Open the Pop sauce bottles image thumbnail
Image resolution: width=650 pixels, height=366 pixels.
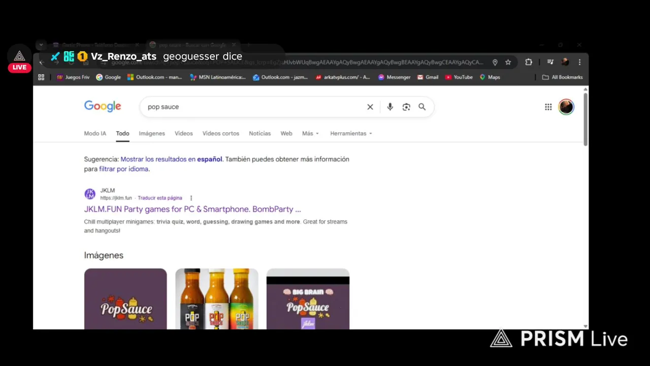[217, 299]
